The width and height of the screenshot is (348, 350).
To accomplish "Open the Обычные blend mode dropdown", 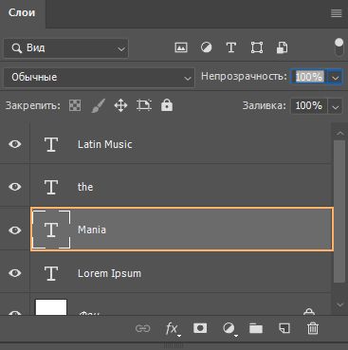I will pyautogui.click(x=99, y=77).
